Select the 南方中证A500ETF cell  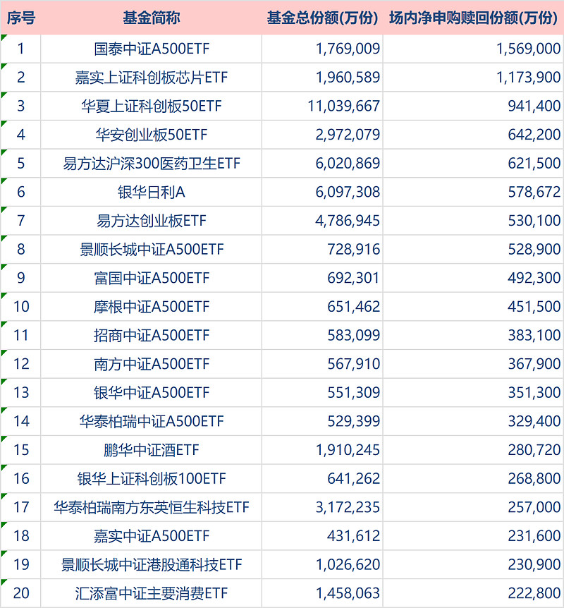151,364
